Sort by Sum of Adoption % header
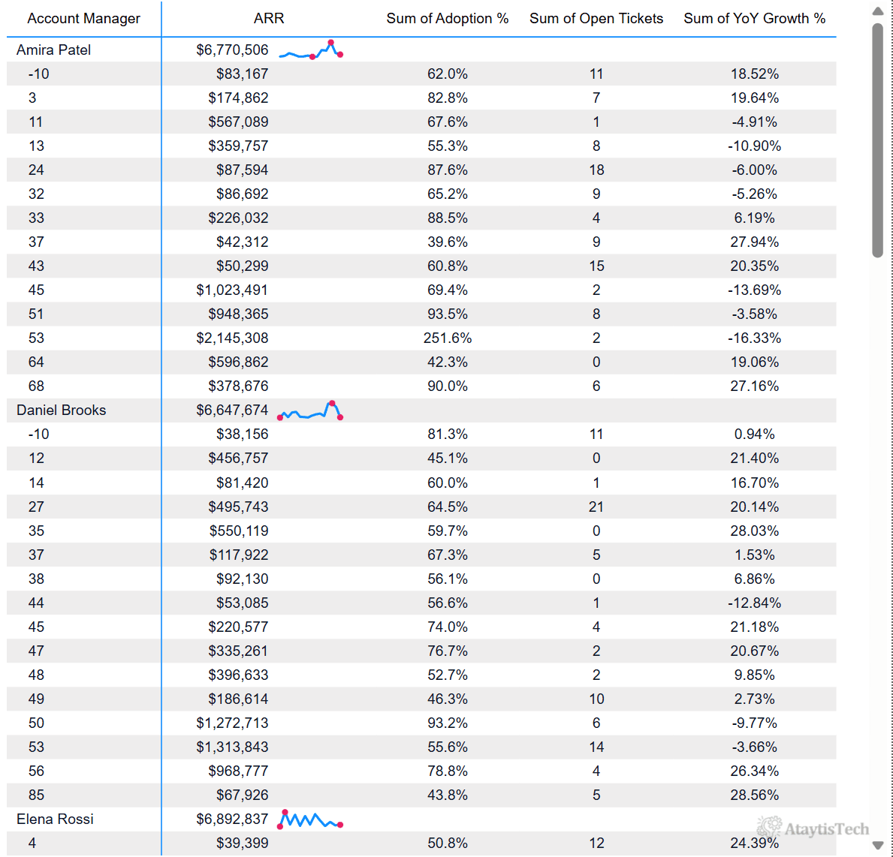Image resolution: width=893 pixels, height=857 pixels. (448, 18)
